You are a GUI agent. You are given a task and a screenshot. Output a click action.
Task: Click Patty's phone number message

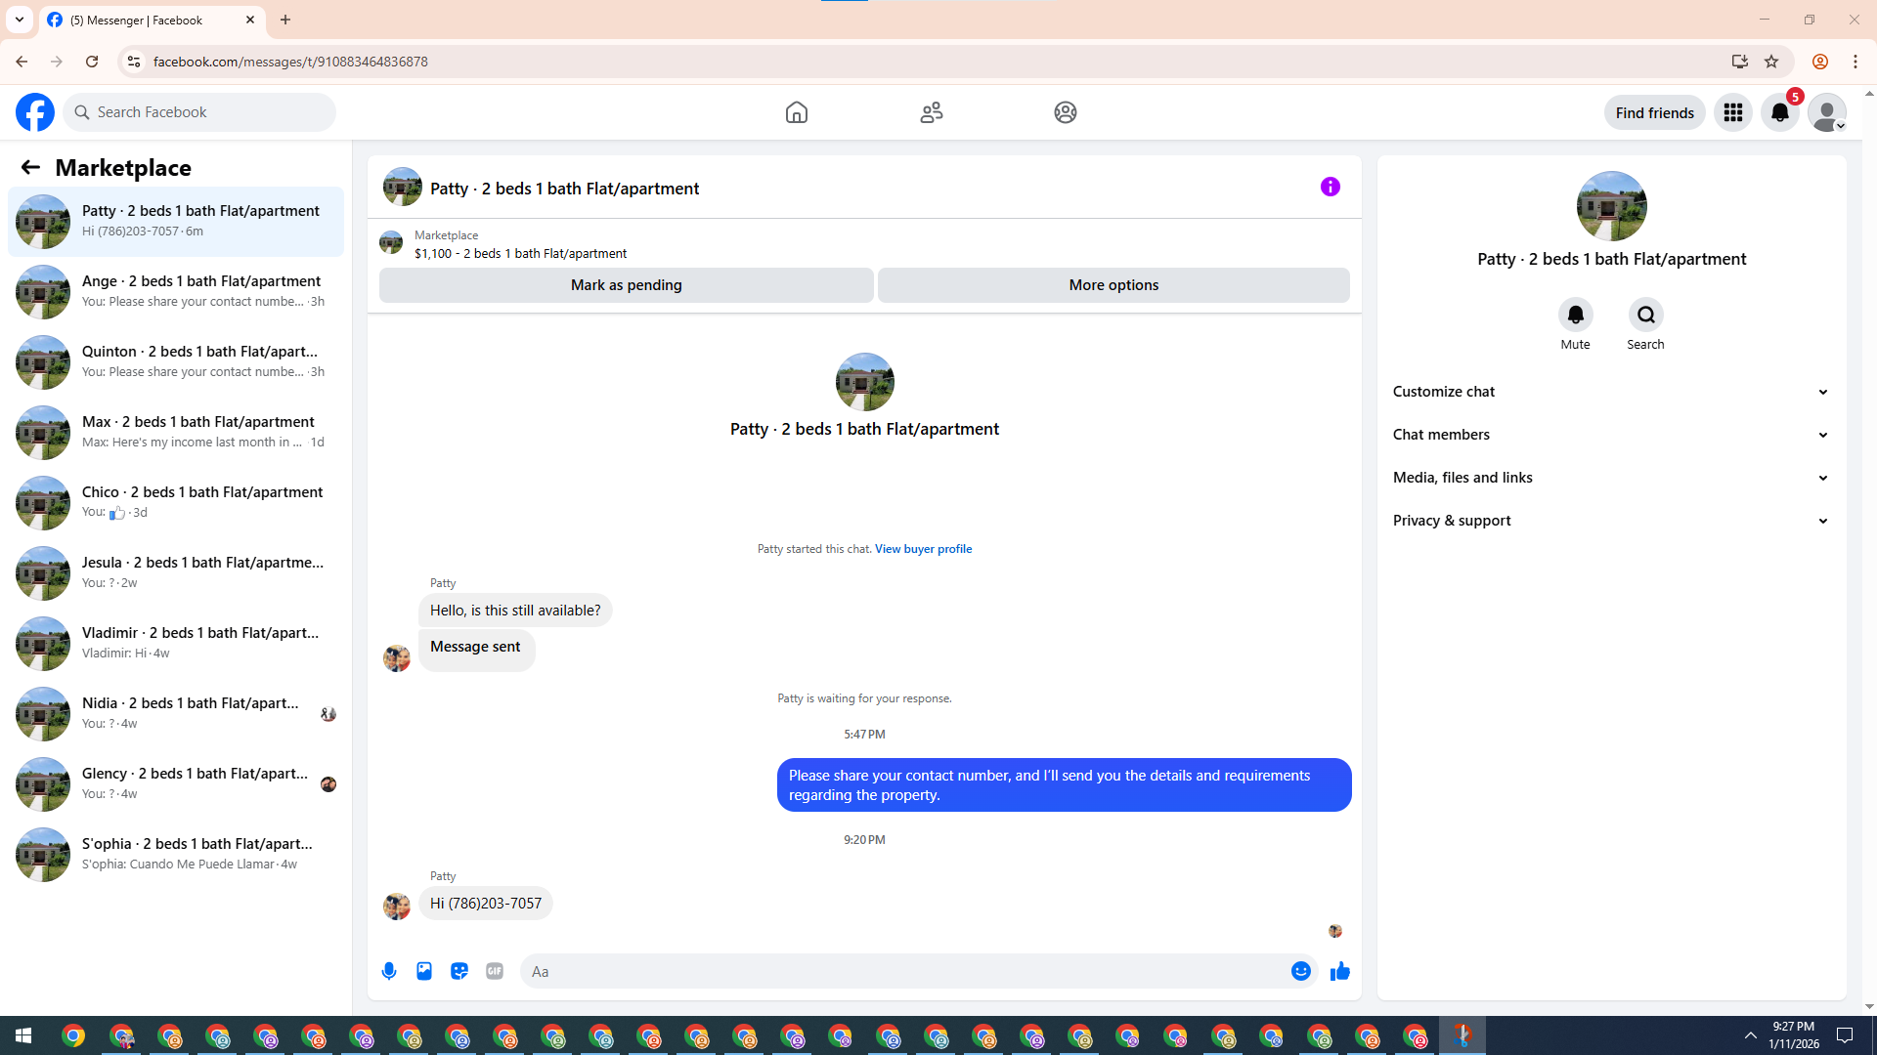pos(486,904)
